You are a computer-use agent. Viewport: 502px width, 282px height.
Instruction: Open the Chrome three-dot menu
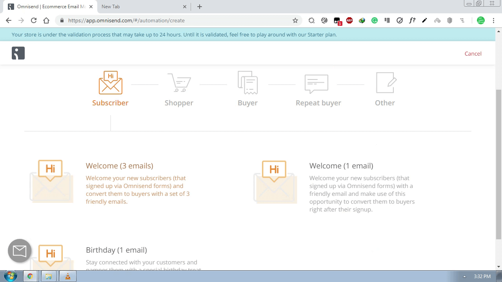point(493,20)
